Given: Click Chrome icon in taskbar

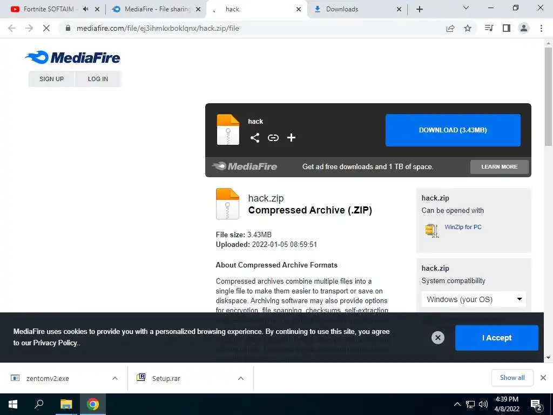Looking at the screenshot, I should click(x=93, y=404).
